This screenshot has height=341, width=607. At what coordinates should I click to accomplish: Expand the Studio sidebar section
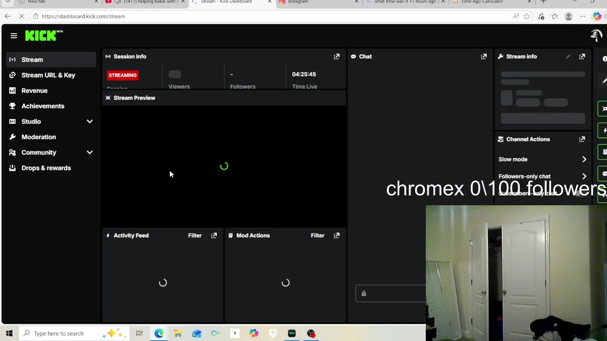click(90, 122)
